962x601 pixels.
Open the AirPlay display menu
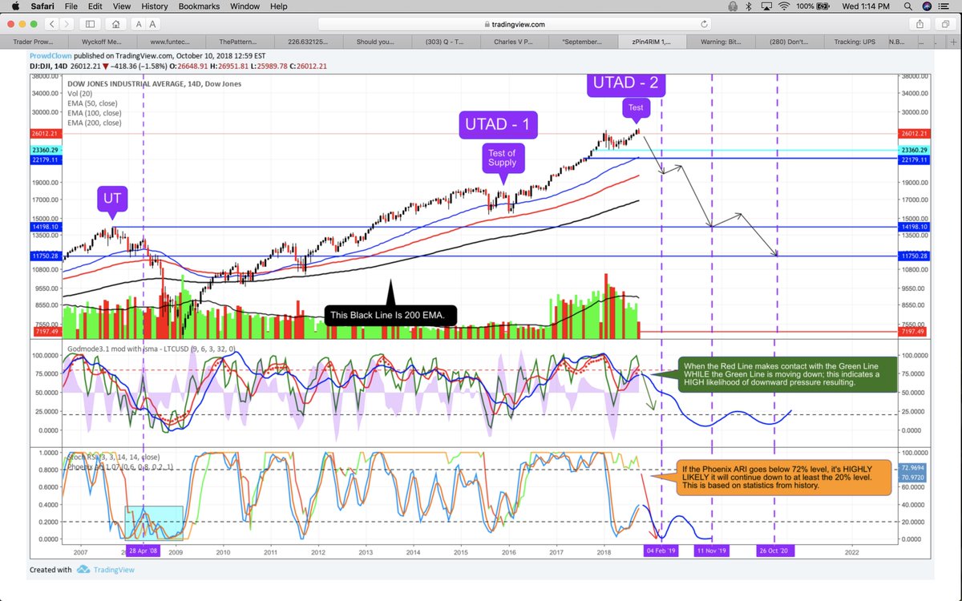coord(766,6)
